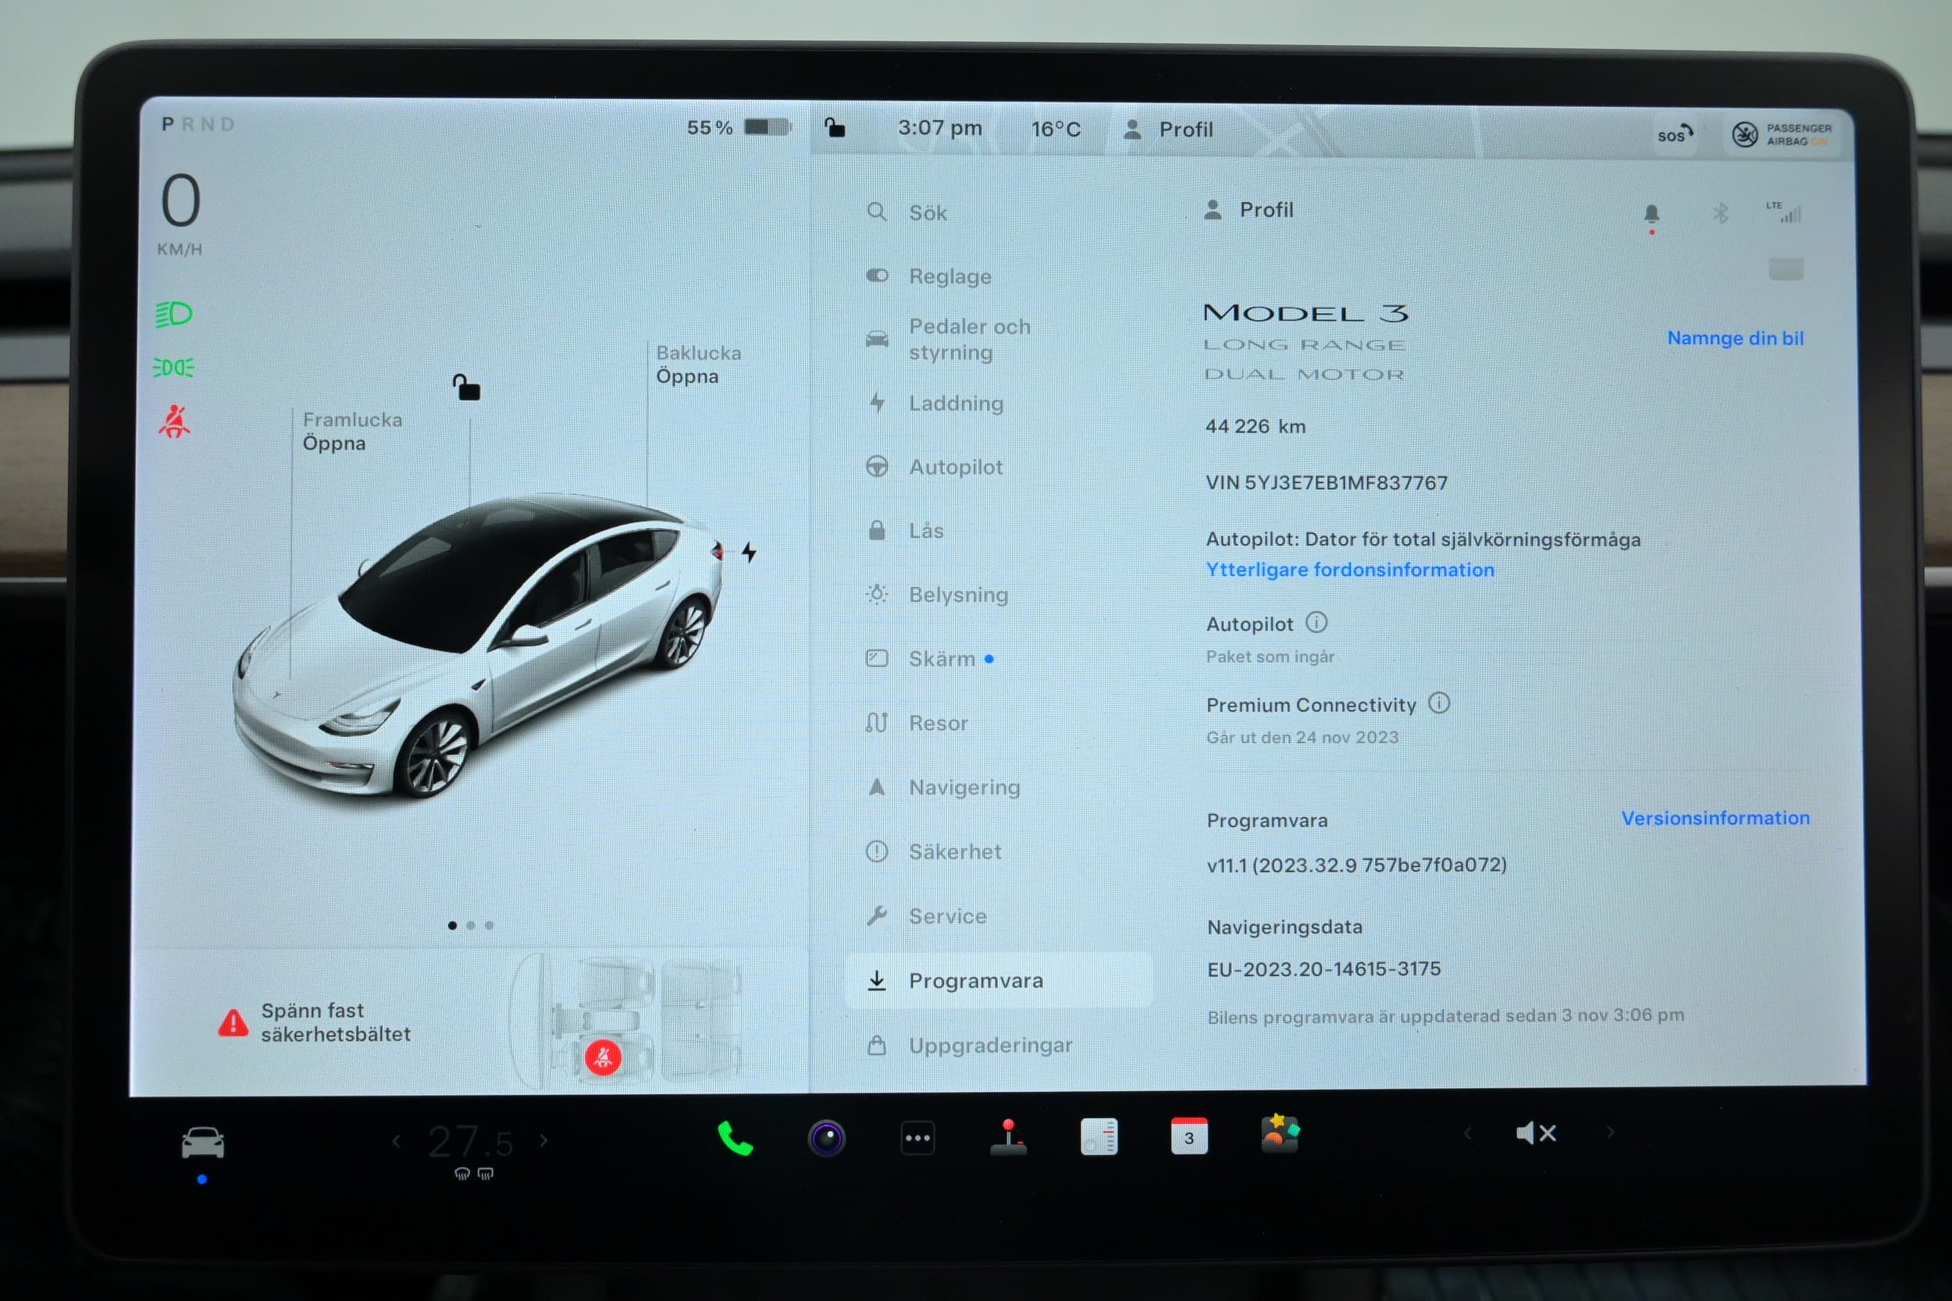Click the LTE signal strength icon
Viewport: 1952px width, 1301px height.
tap(1783, 212)
